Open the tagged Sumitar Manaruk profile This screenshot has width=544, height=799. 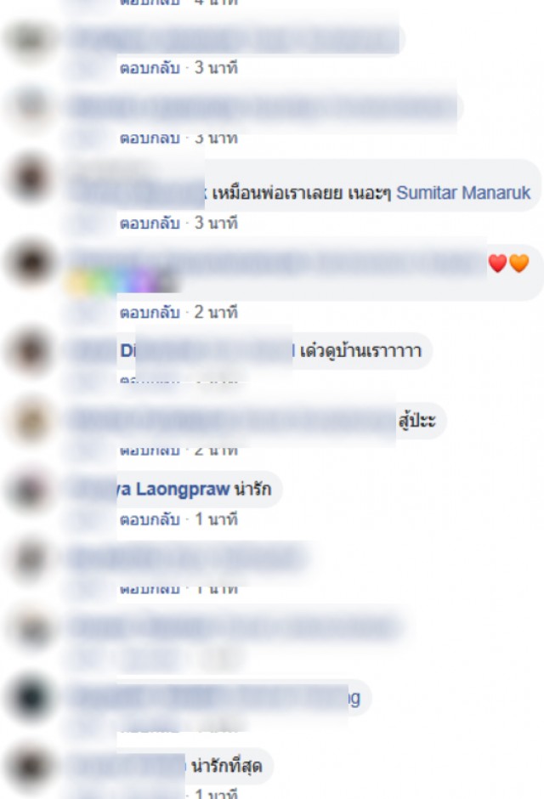point(463,193)
